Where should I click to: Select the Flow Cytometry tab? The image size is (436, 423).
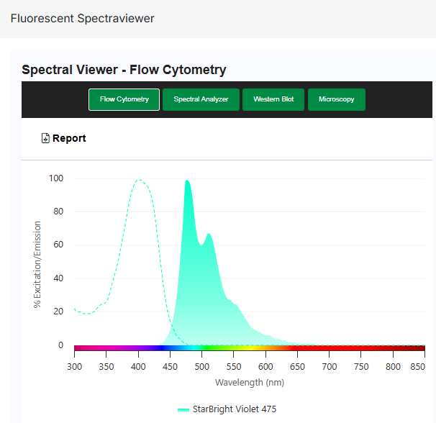[x=124, y=99]
